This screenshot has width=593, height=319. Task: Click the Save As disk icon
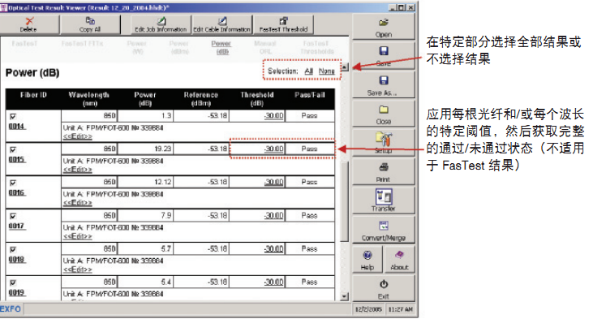384,80
